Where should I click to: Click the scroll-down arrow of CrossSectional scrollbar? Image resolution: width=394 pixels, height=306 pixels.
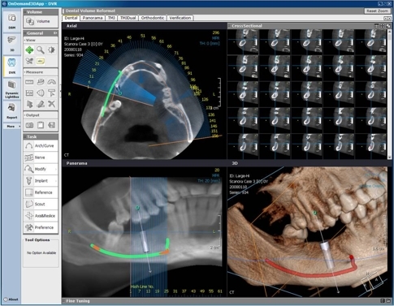(390, 157)
